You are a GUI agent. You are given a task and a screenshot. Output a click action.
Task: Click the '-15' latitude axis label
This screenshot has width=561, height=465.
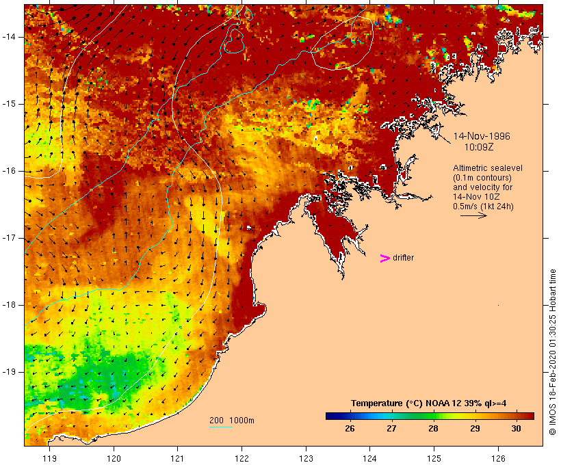point(10,104)
